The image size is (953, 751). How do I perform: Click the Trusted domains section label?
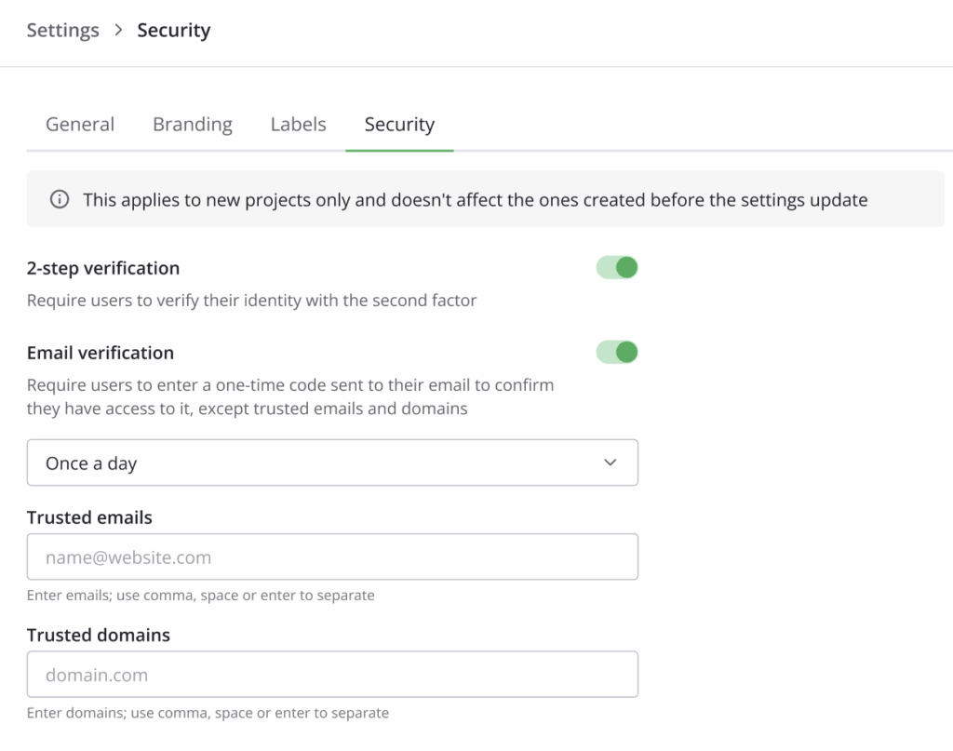[97, 635]
